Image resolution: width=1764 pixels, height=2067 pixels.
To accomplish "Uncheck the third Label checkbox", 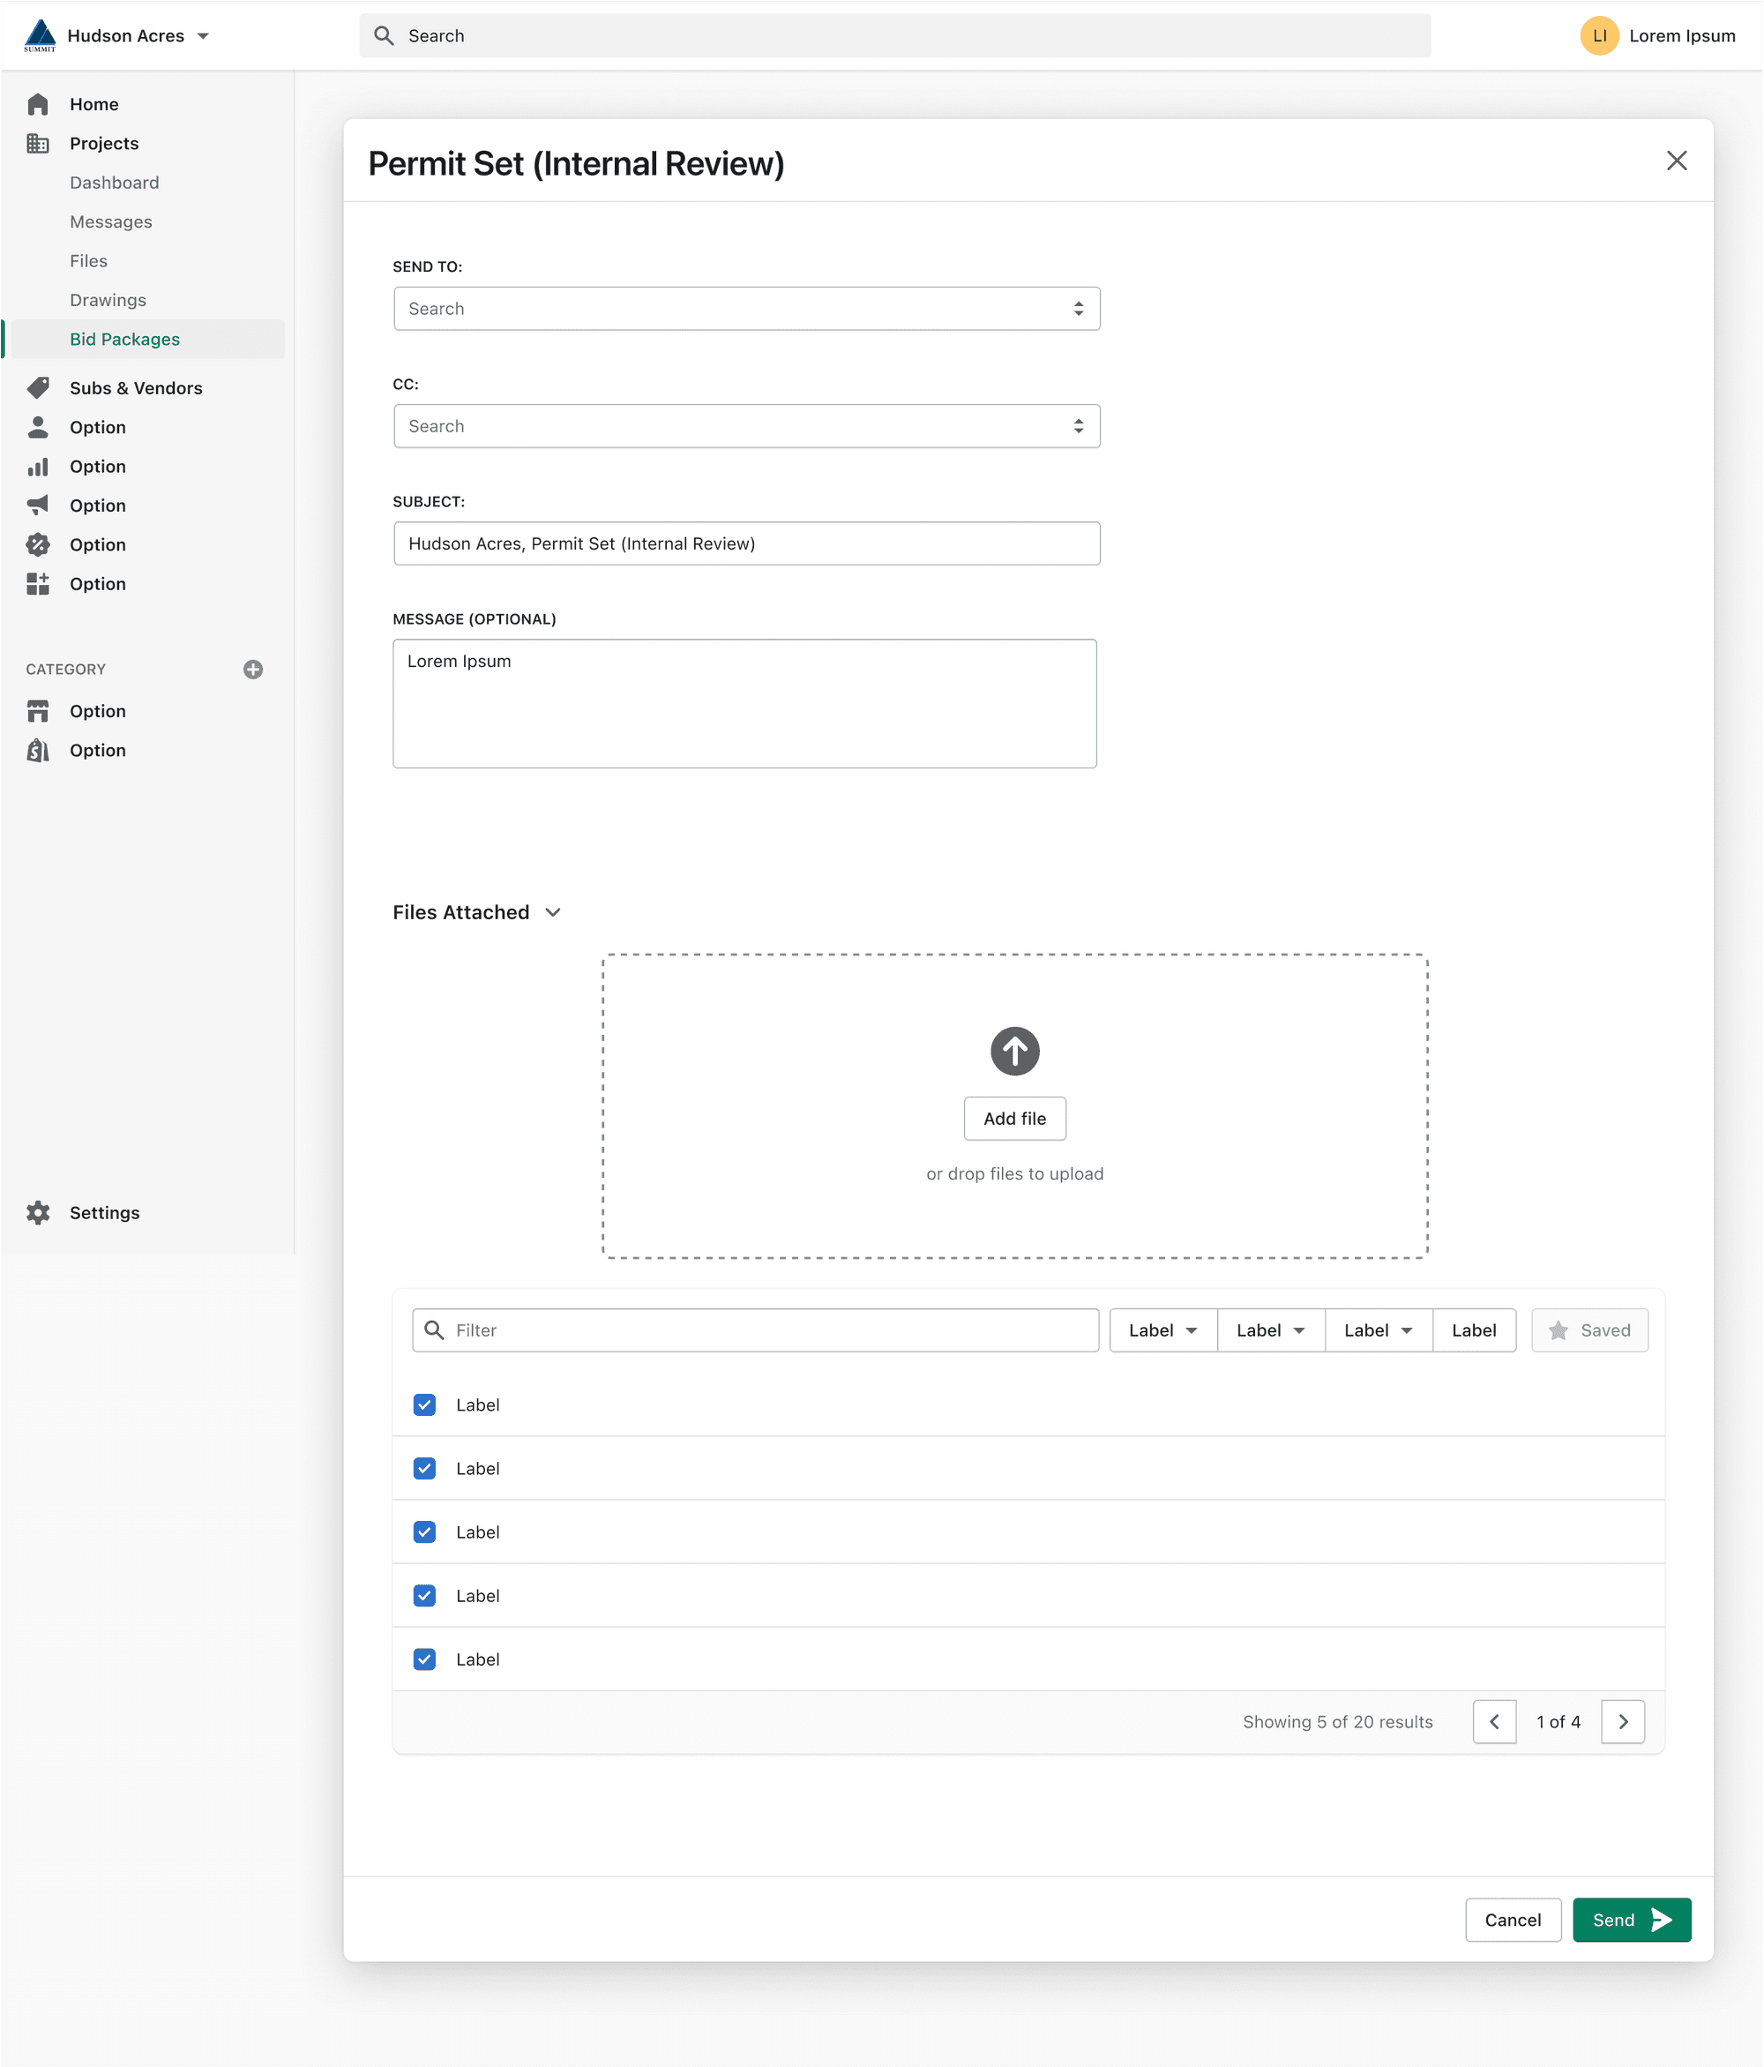I will (425, 1532).
